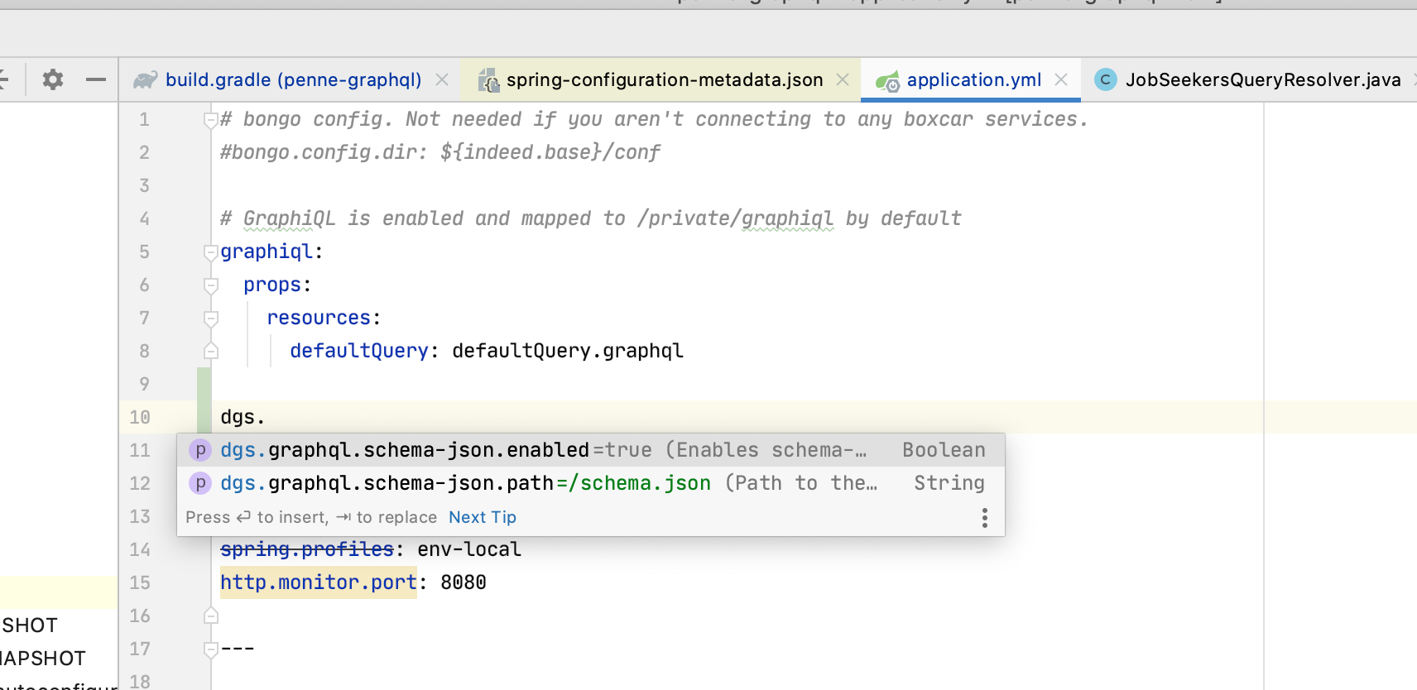Click the Boolean type label in completion popup

pyautogui.click(x=944, y=450)
